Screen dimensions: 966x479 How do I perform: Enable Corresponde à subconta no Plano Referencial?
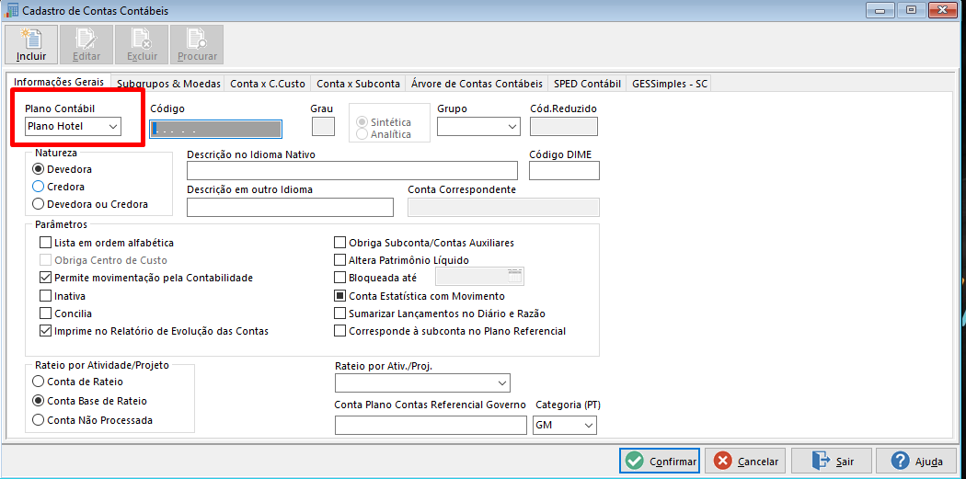(x=340, y=331)
